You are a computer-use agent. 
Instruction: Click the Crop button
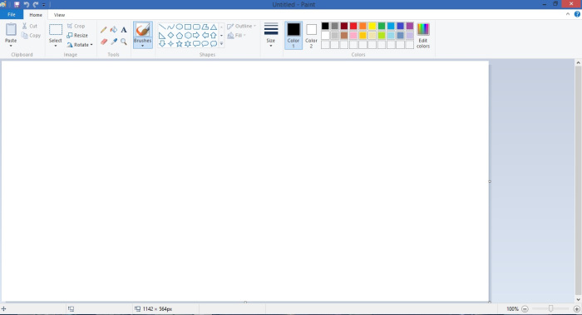tap(76, 26)
